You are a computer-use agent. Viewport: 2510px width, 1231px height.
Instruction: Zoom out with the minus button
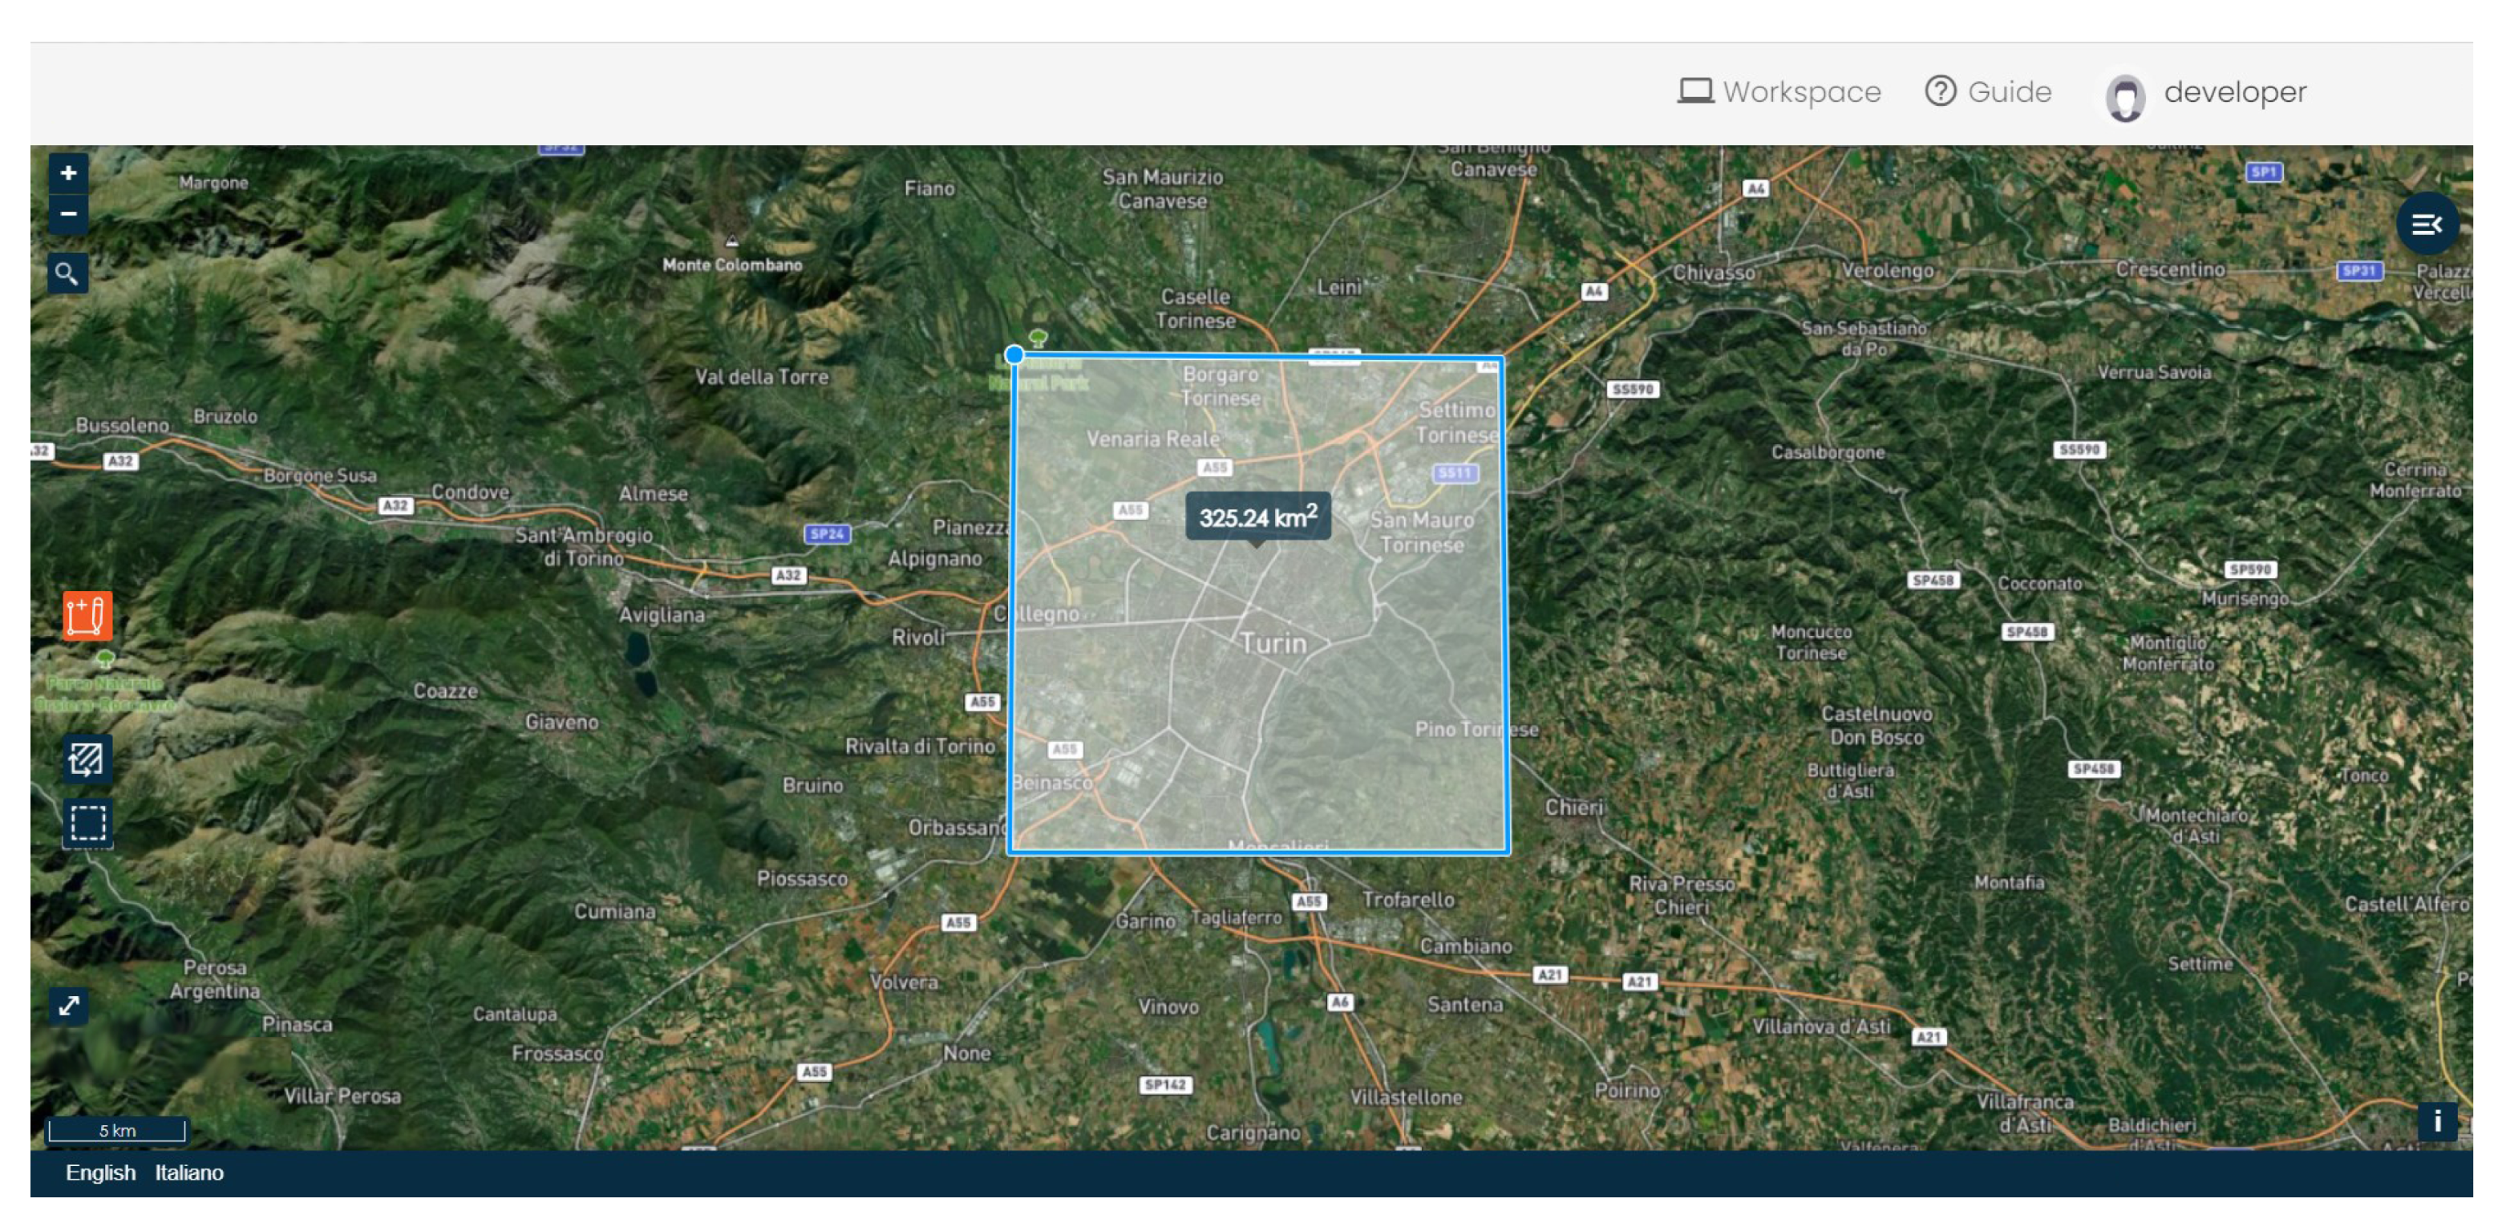(x=68, y=213)
